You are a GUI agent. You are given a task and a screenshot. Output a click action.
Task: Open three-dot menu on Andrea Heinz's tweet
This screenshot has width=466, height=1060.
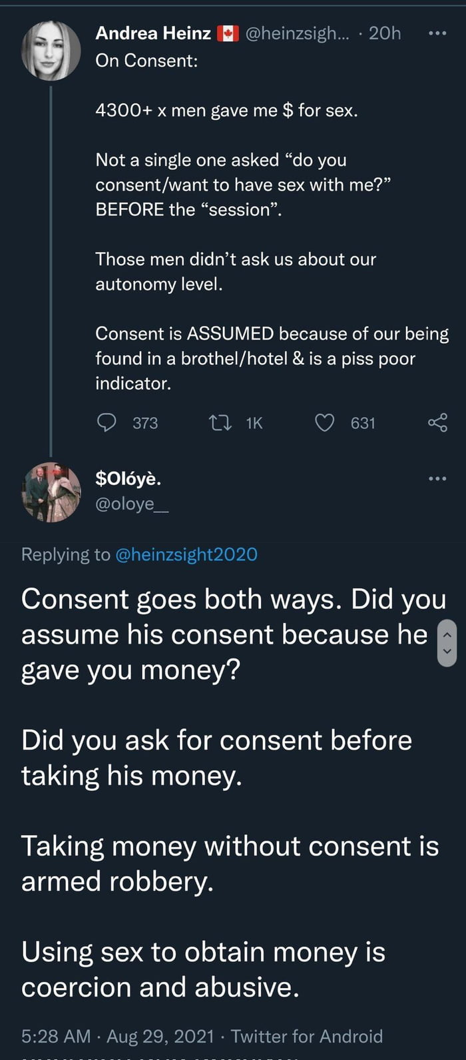point(437,33)
